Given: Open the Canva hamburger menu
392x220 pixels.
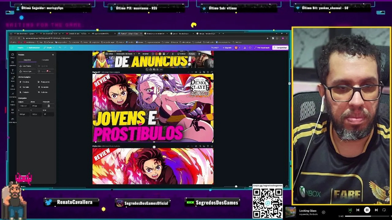Looking at the screenshot, I should tap(13, 48).
